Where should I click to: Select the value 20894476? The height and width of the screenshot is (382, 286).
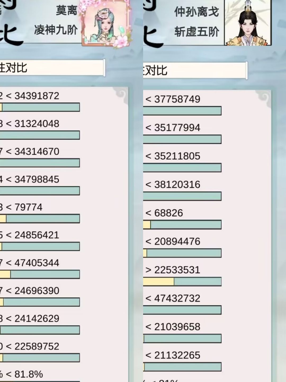tap(177, 241)
